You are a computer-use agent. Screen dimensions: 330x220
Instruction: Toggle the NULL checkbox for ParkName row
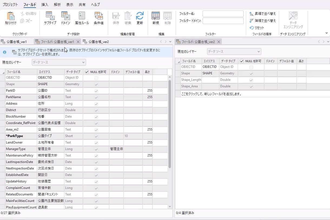(x=96, y=97)
